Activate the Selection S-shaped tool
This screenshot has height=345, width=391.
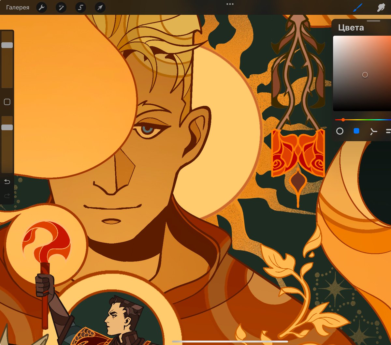(x=80, y=7)
